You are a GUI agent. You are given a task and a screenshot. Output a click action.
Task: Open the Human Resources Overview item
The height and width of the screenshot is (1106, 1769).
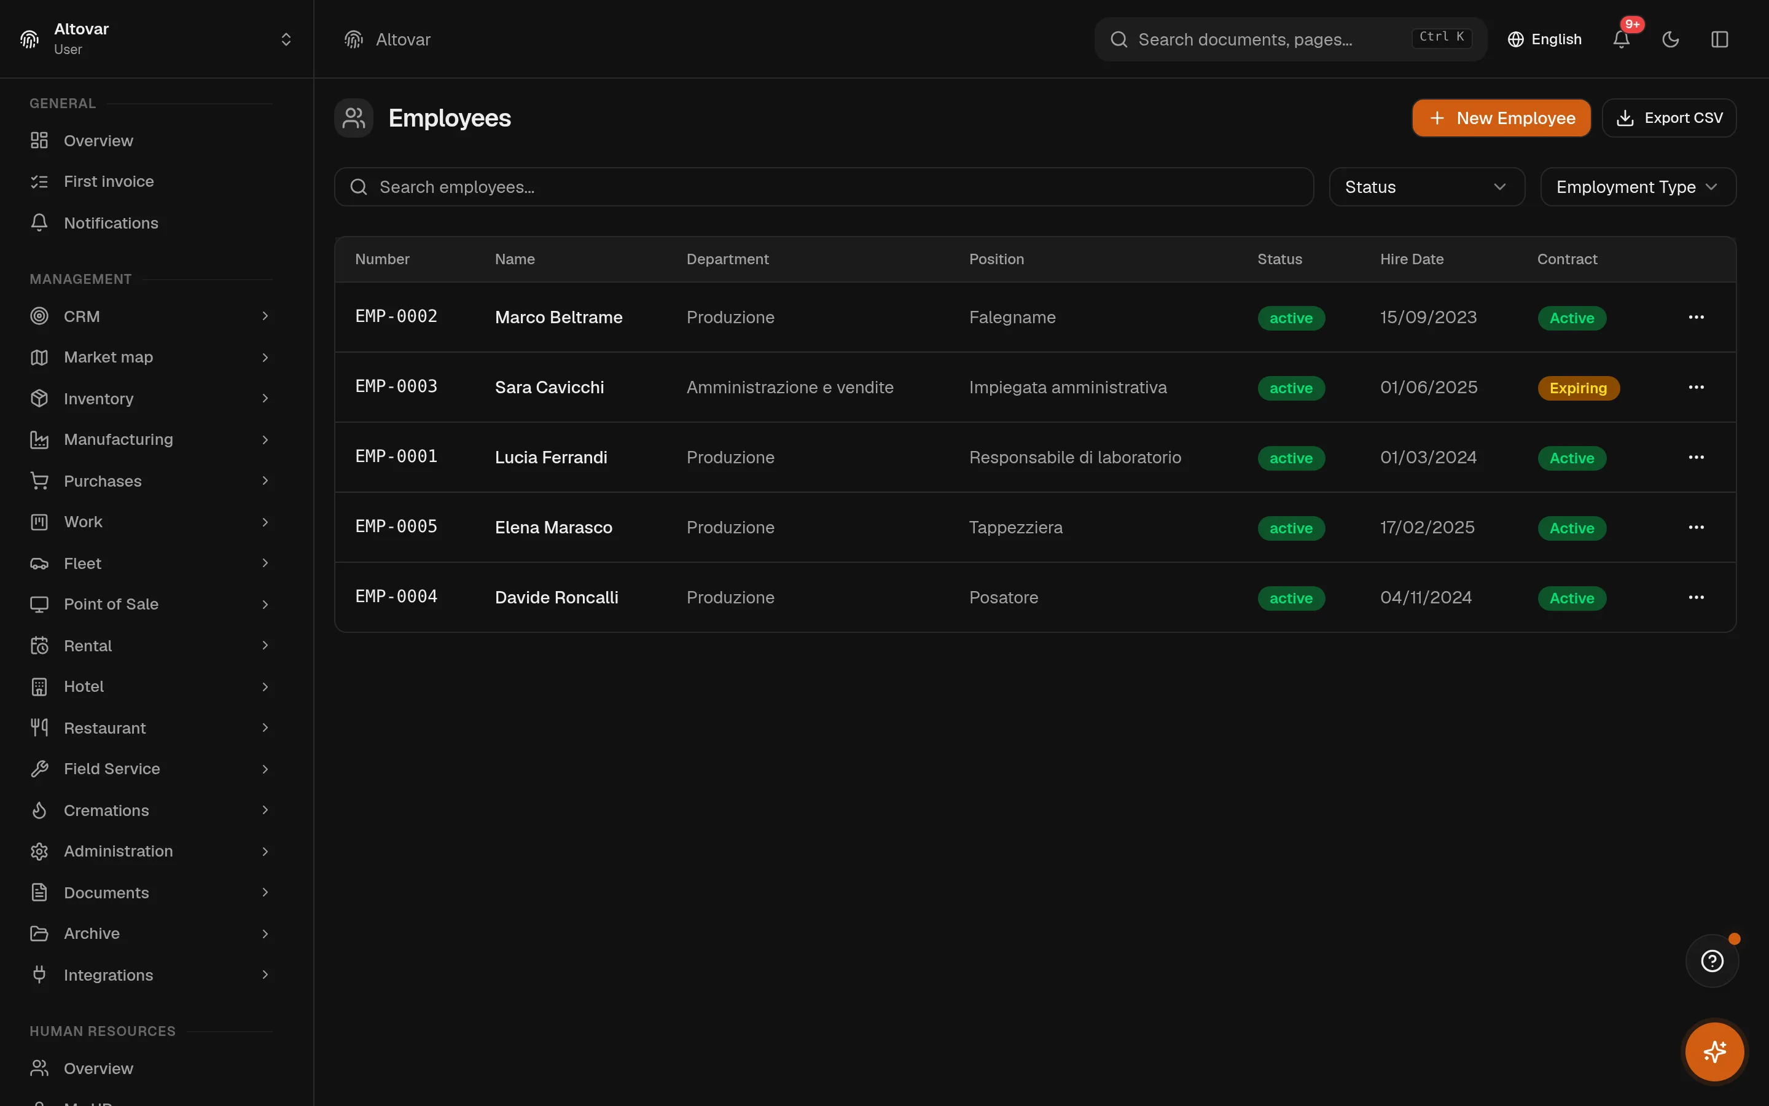point(151,1068)
